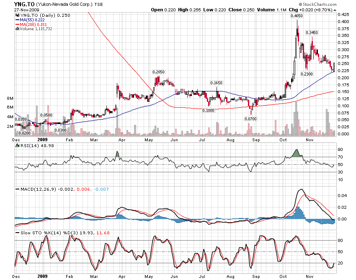Viewport: 356px width, 280px height.
Task: Click the 0.425 price axis label
Action: (343, 14)
